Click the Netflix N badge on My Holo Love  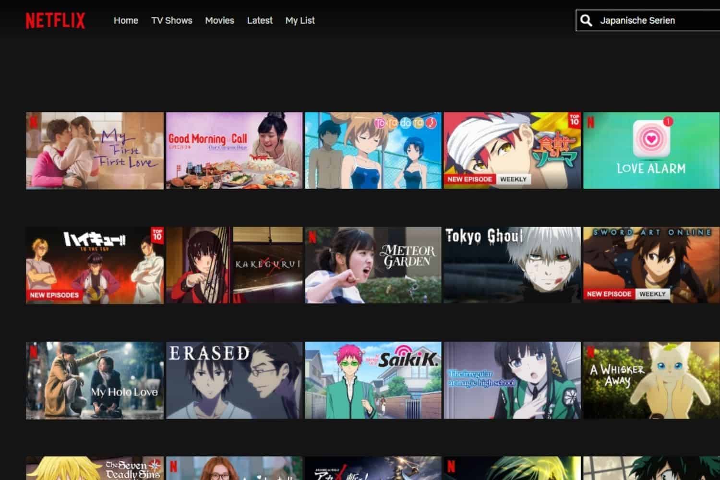33,351
